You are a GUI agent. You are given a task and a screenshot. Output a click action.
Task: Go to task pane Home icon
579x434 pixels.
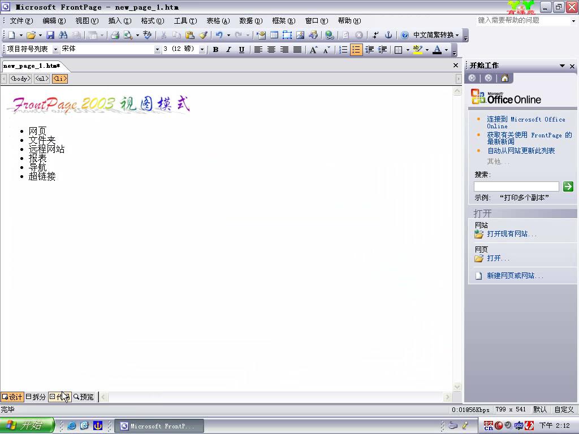coord(505,78)
